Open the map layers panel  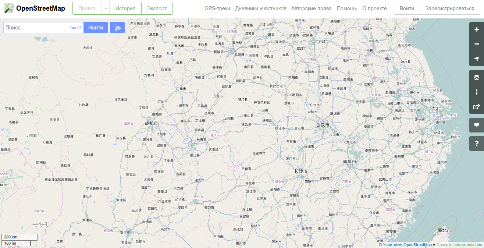click(x=477, y=77)
